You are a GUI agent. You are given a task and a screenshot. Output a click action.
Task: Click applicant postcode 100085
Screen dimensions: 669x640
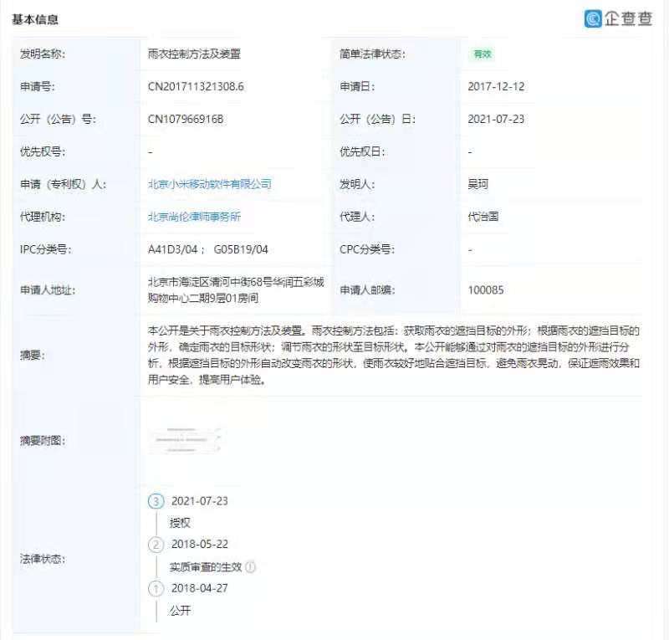486,290
